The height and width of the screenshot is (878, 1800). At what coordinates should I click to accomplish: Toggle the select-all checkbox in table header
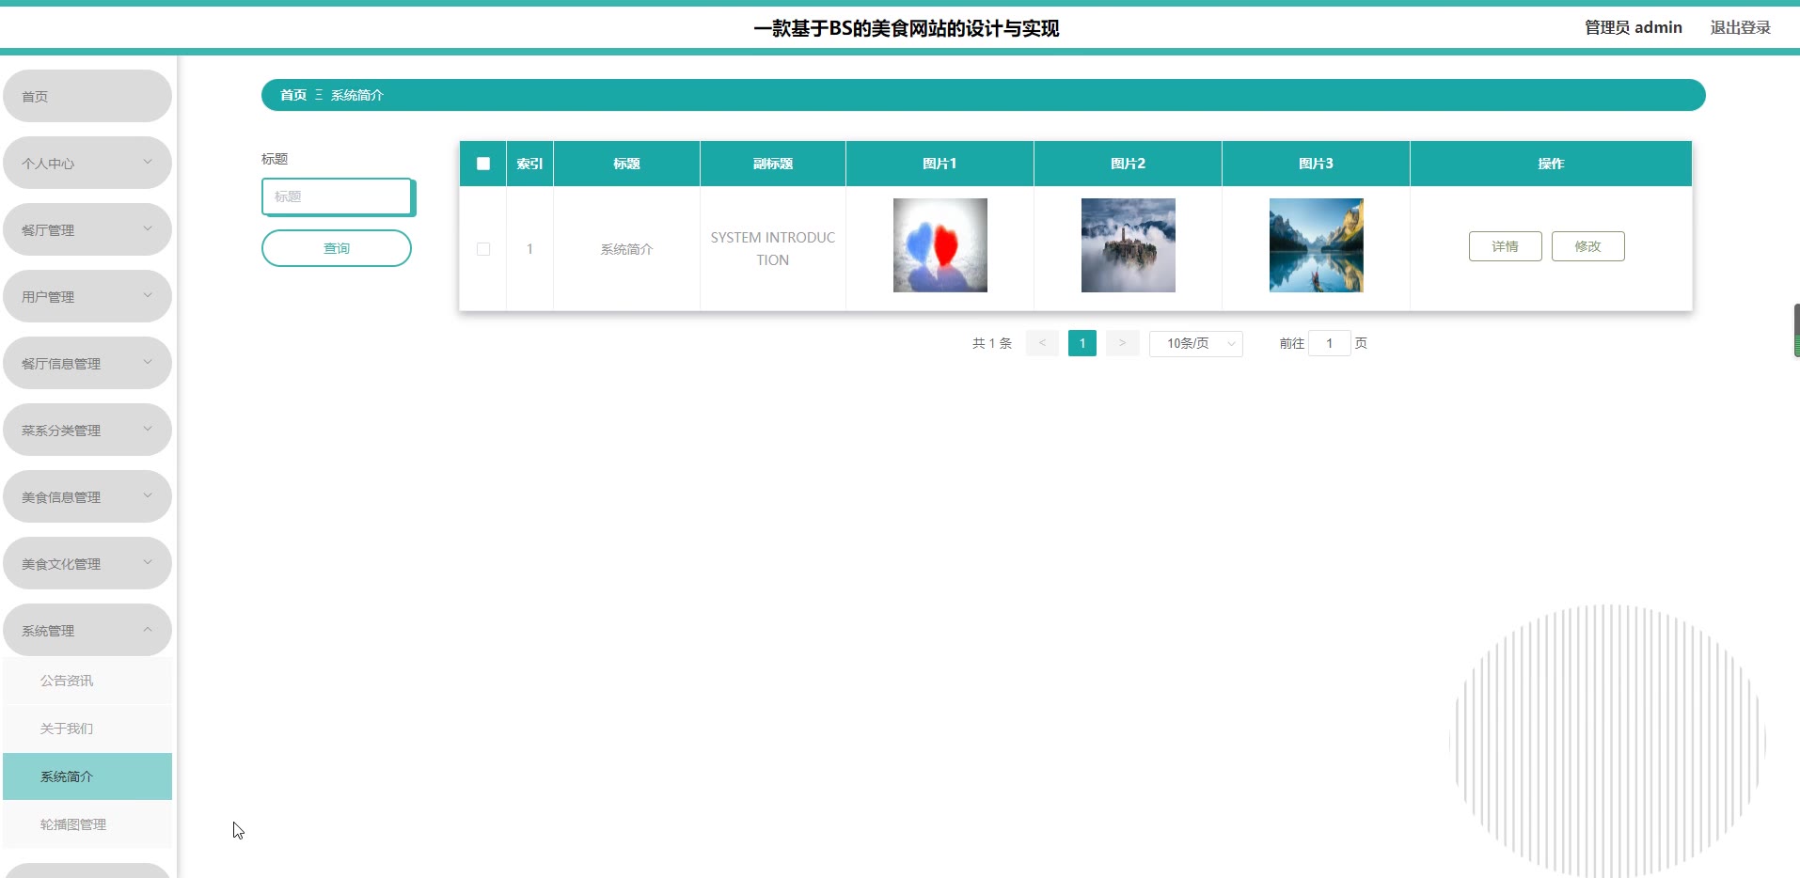483,164
